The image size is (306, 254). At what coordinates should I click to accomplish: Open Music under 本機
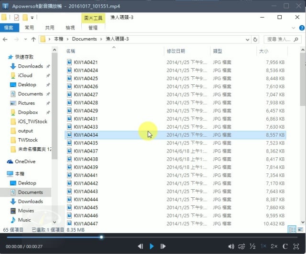pyautogui.click(x=24, y=220)
